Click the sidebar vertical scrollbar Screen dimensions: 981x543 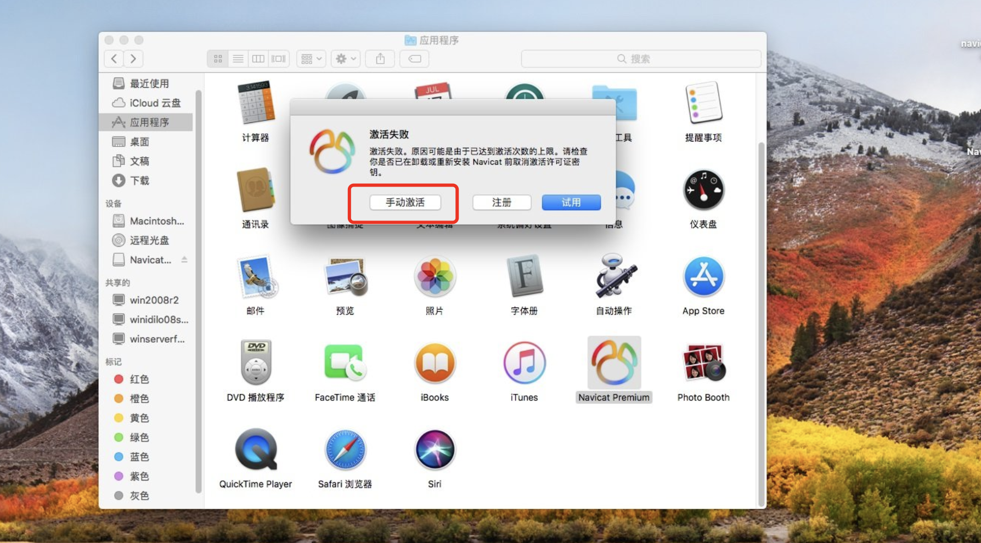click(x=198, y=291)
